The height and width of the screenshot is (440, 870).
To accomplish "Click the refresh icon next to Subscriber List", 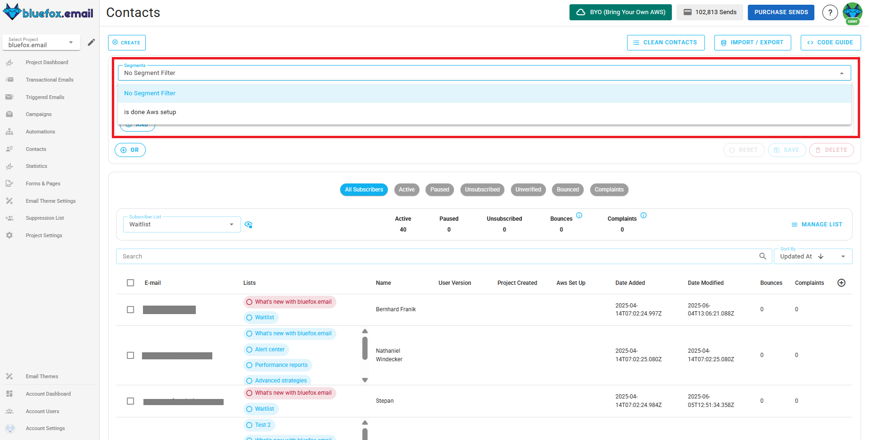I will [249, 224].
